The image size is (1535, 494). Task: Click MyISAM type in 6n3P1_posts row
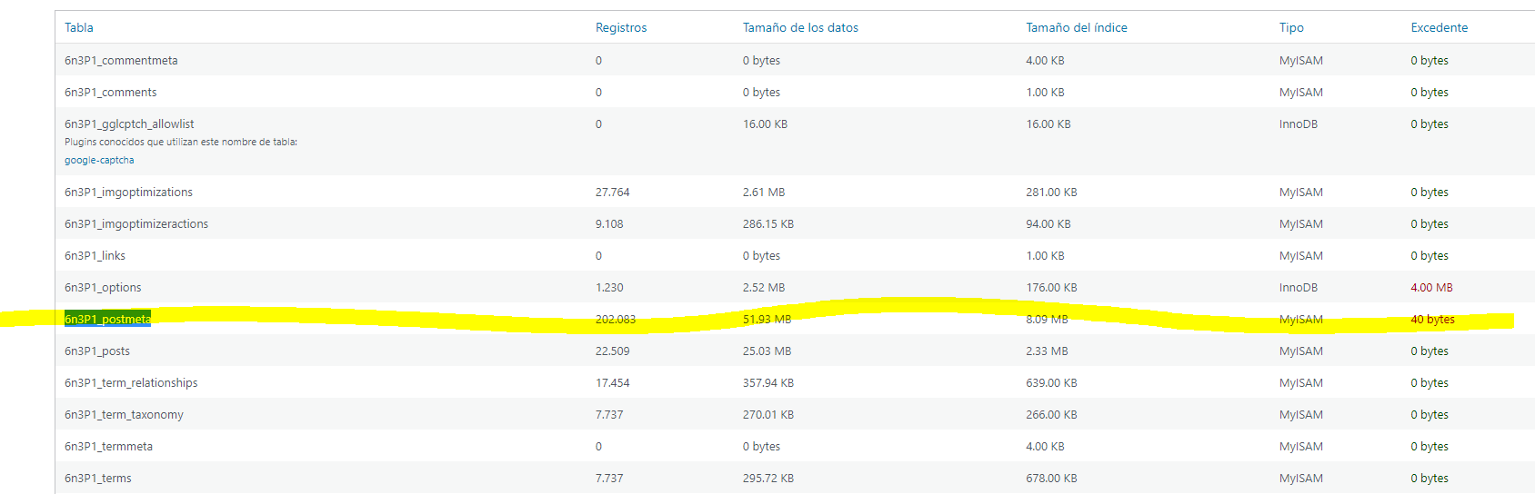(x=1301, y=351)
